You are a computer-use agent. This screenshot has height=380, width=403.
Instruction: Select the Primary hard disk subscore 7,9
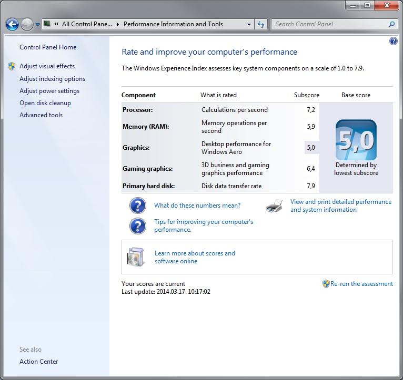(311, 186)
